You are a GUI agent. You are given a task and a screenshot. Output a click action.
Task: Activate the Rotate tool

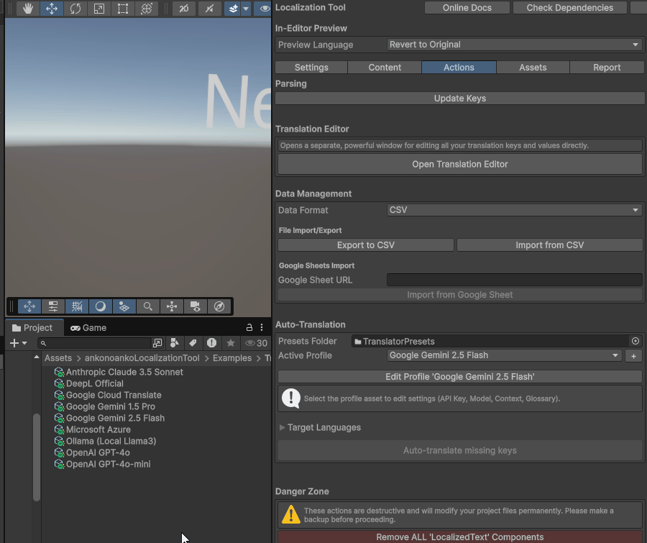point(75,9)
